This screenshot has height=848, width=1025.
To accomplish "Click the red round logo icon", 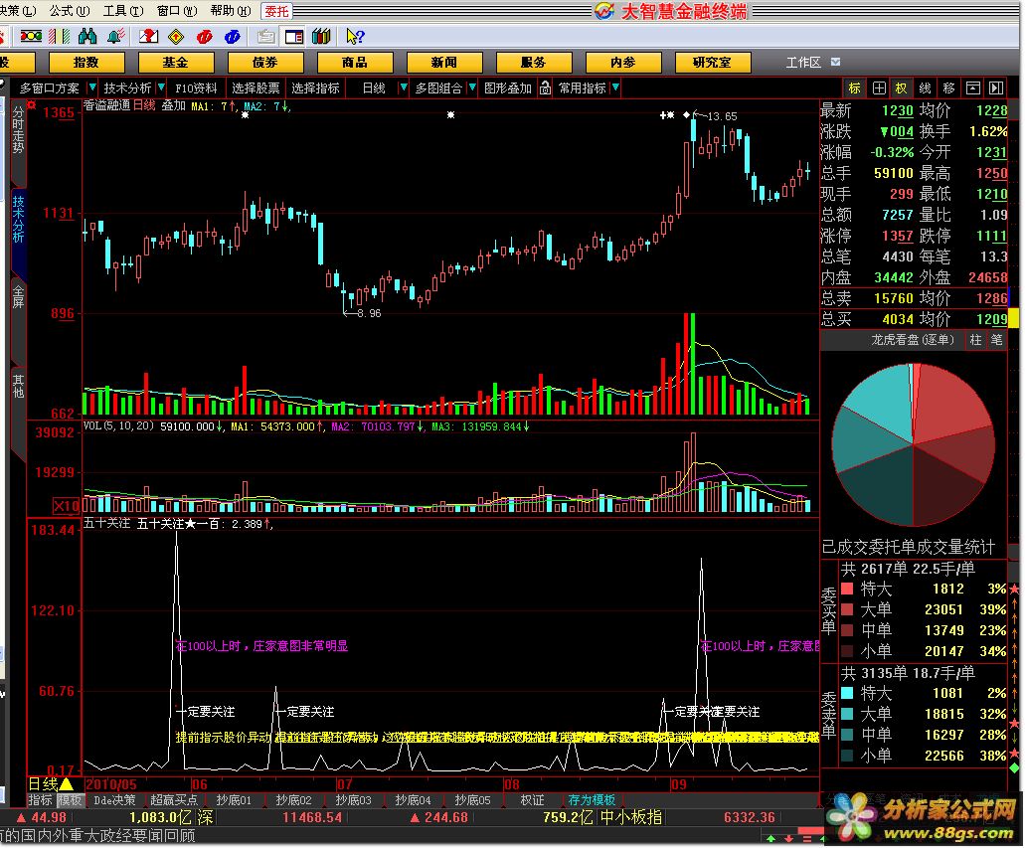I will click(x=204, y=37).
